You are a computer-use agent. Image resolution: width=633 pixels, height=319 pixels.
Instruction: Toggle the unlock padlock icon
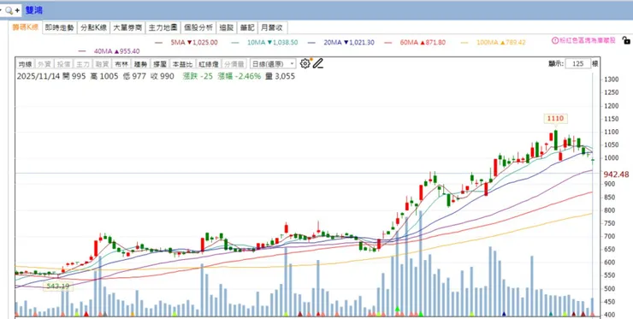tap(626, 40)
